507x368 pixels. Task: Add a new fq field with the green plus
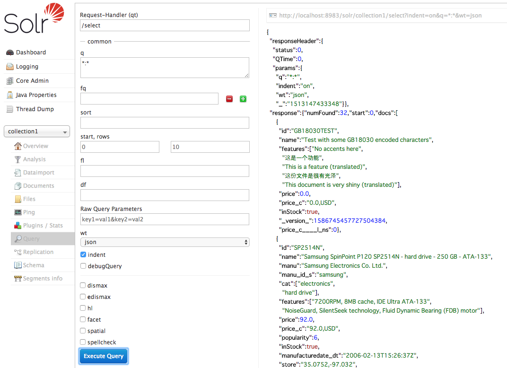243,99
